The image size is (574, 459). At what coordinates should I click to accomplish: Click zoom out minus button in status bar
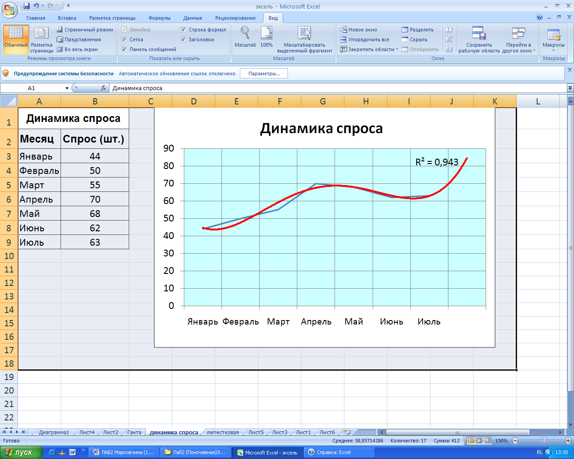click(x=515, y=441)
